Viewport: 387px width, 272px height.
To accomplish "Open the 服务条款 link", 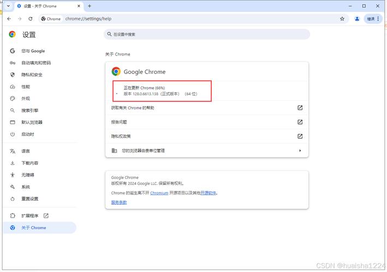I will pyautogui.click(x=118, y=202).
